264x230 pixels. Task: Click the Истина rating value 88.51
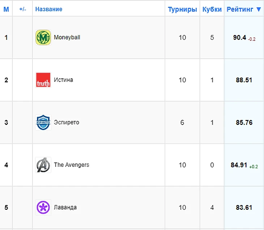coord(244,80)
